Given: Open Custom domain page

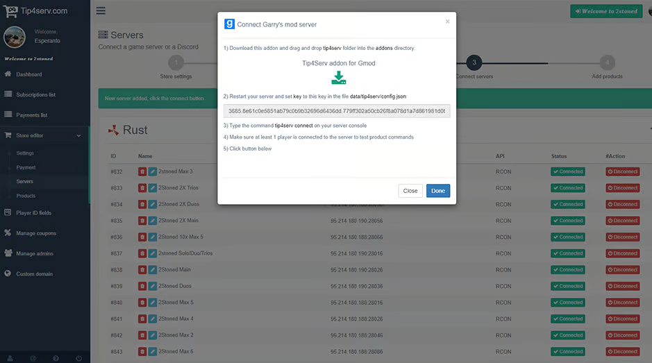Looking at the screenshot, I should tap(34, 274).
